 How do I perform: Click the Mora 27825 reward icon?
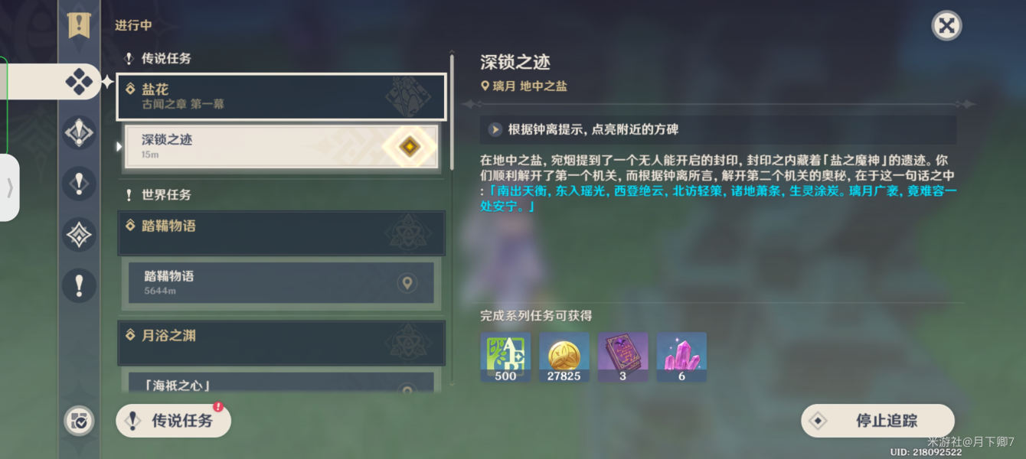(564, 357)
